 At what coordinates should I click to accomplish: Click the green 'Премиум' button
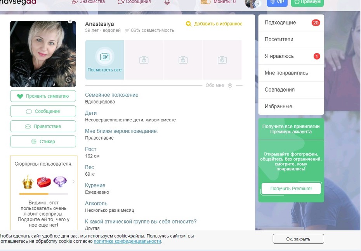(x=307, y=3)
